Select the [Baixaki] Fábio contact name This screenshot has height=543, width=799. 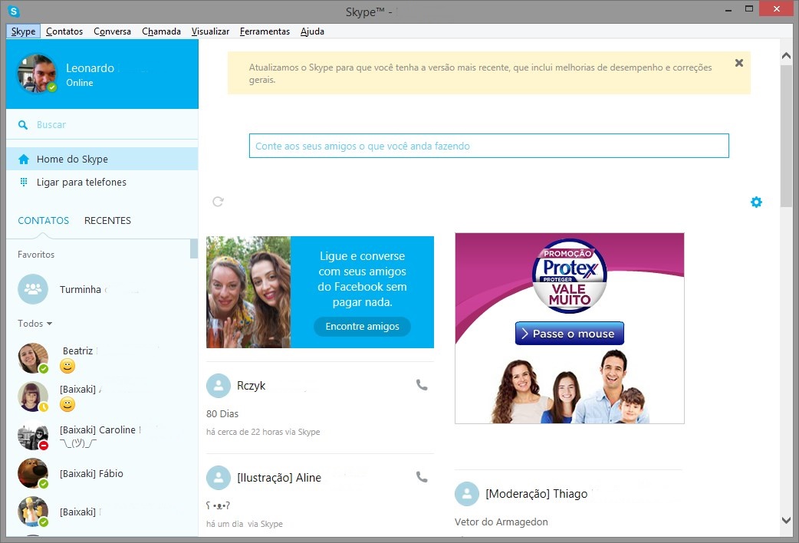click(92, 473)
